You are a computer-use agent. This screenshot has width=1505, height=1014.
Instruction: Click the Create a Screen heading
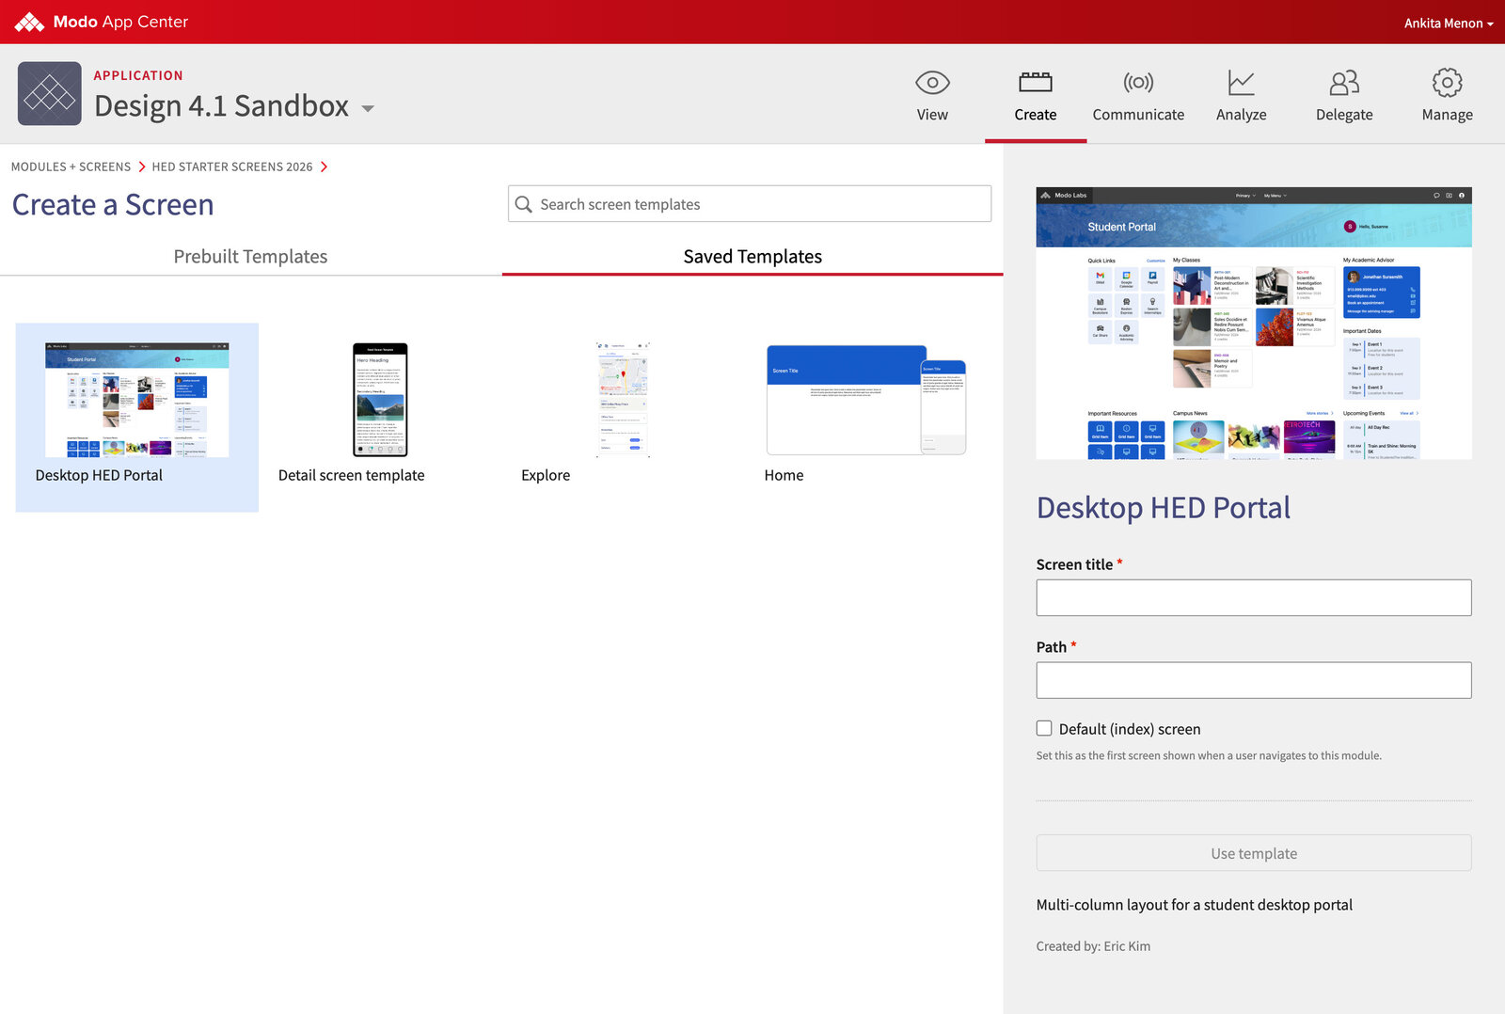pos(113,205)
